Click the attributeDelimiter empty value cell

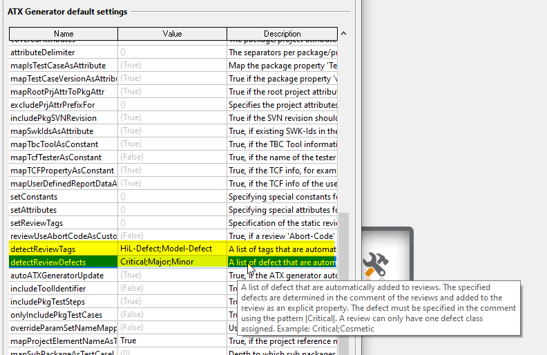pyautogui.click(x=172, y=52)
